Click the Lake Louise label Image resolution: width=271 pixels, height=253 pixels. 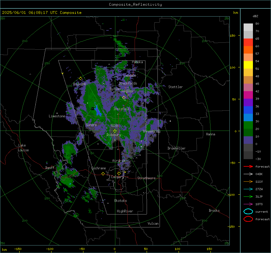pos(23,148)
